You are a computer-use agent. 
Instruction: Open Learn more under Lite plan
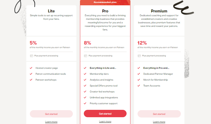tap(51, 122)
